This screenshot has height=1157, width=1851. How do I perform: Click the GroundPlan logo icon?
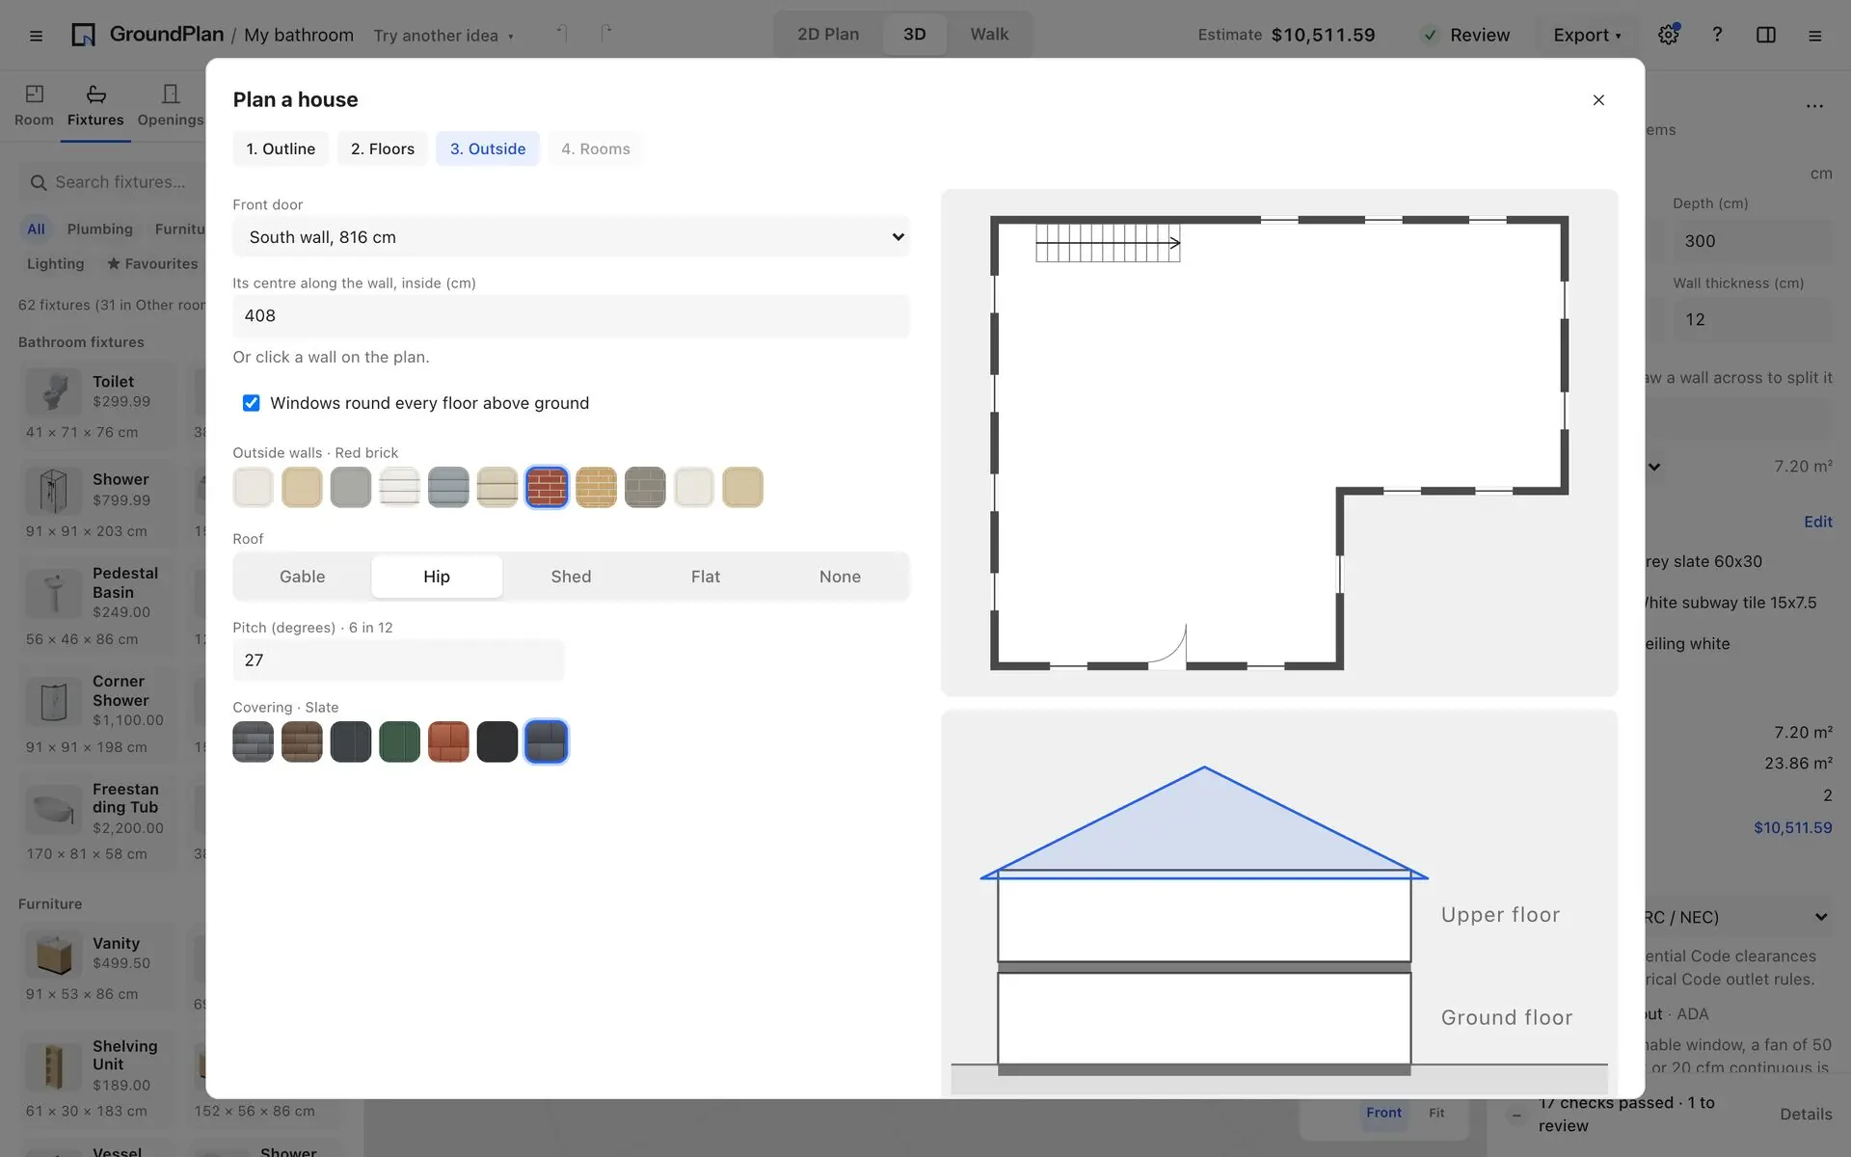tap(84, 35)
